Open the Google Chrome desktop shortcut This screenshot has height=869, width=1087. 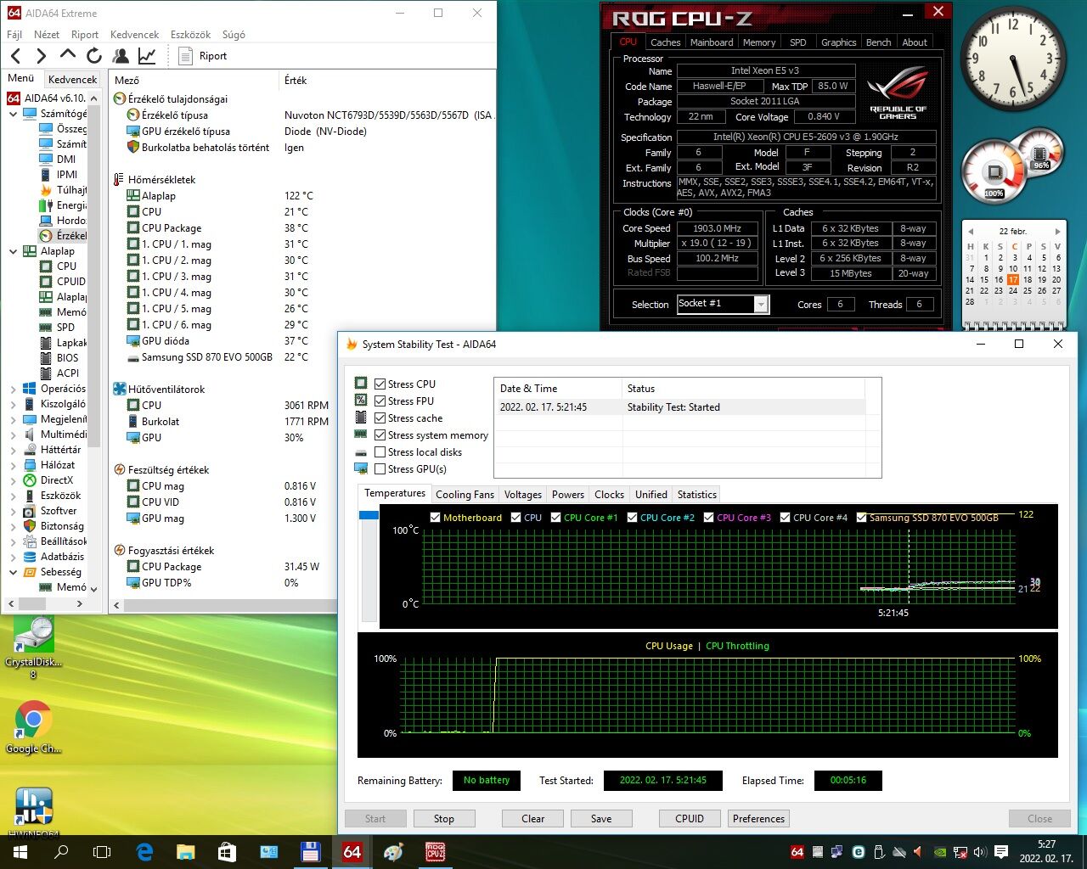click(33, 728)
